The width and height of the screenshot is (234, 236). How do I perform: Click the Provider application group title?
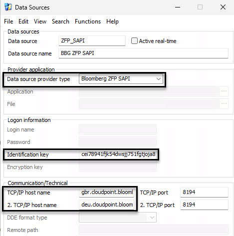31,69
